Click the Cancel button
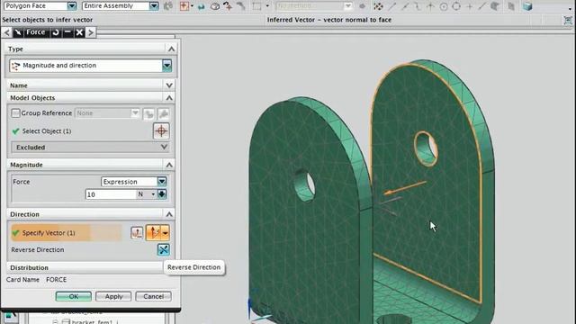The height and width of the screenshot is (324, 576). click(x=154, y=296)
